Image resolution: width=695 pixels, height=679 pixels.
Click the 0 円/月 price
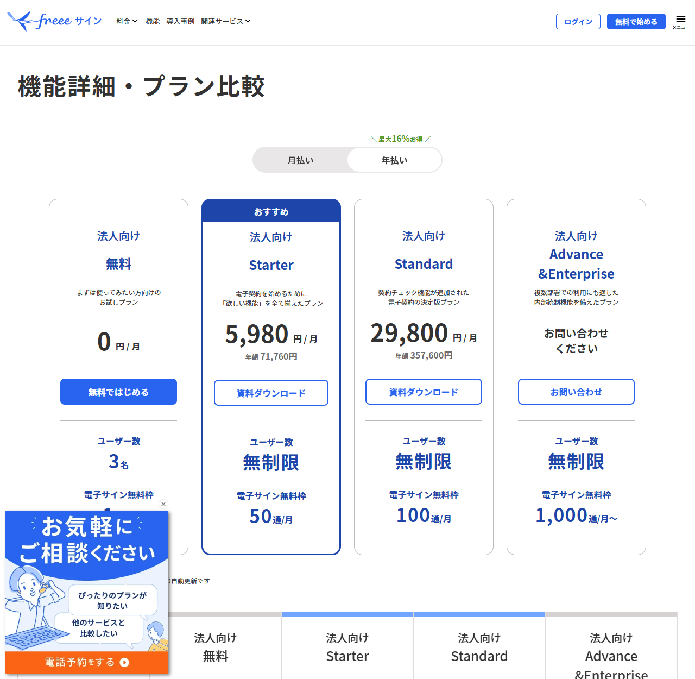118,342
